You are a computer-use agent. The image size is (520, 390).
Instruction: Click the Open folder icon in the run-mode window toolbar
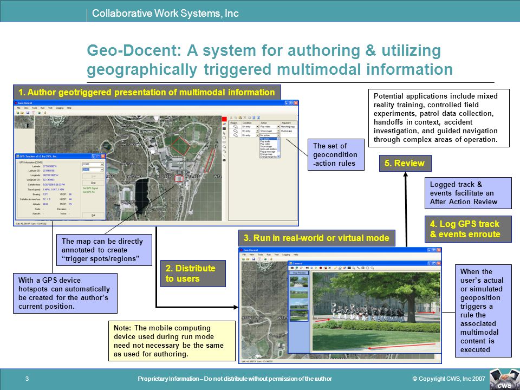pyautogui.click(x=248, y=259)
